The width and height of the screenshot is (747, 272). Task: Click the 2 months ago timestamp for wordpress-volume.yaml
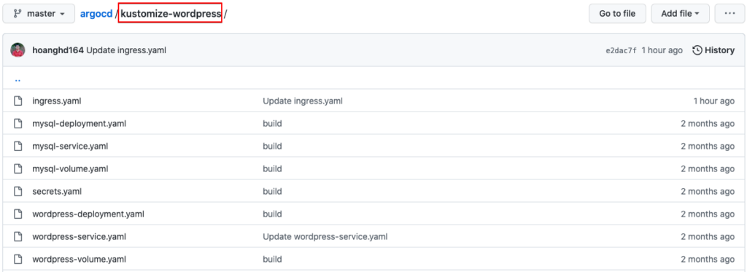(x=708, y=259)
